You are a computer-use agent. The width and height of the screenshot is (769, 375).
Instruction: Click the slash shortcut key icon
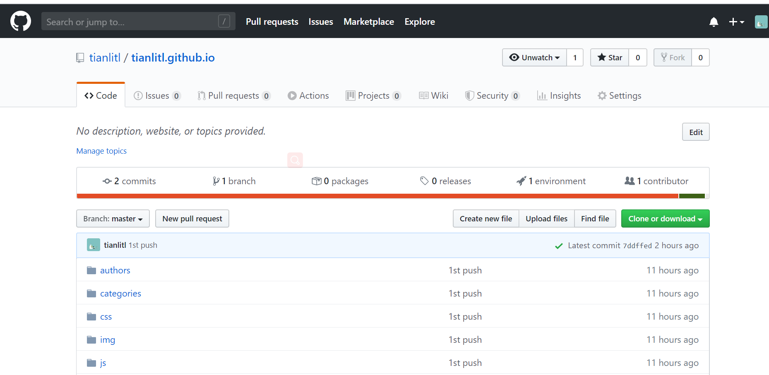(224, 21)
